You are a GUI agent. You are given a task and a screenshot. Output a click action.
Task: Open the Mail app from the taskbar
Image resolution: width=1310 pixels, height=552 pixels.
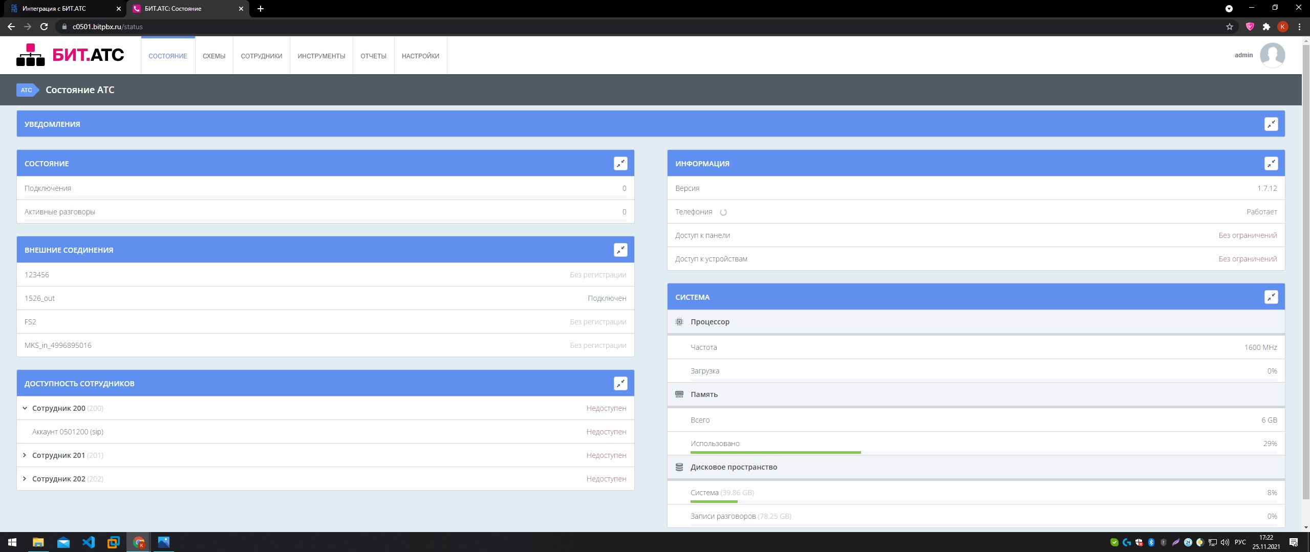tap(63, 542)
